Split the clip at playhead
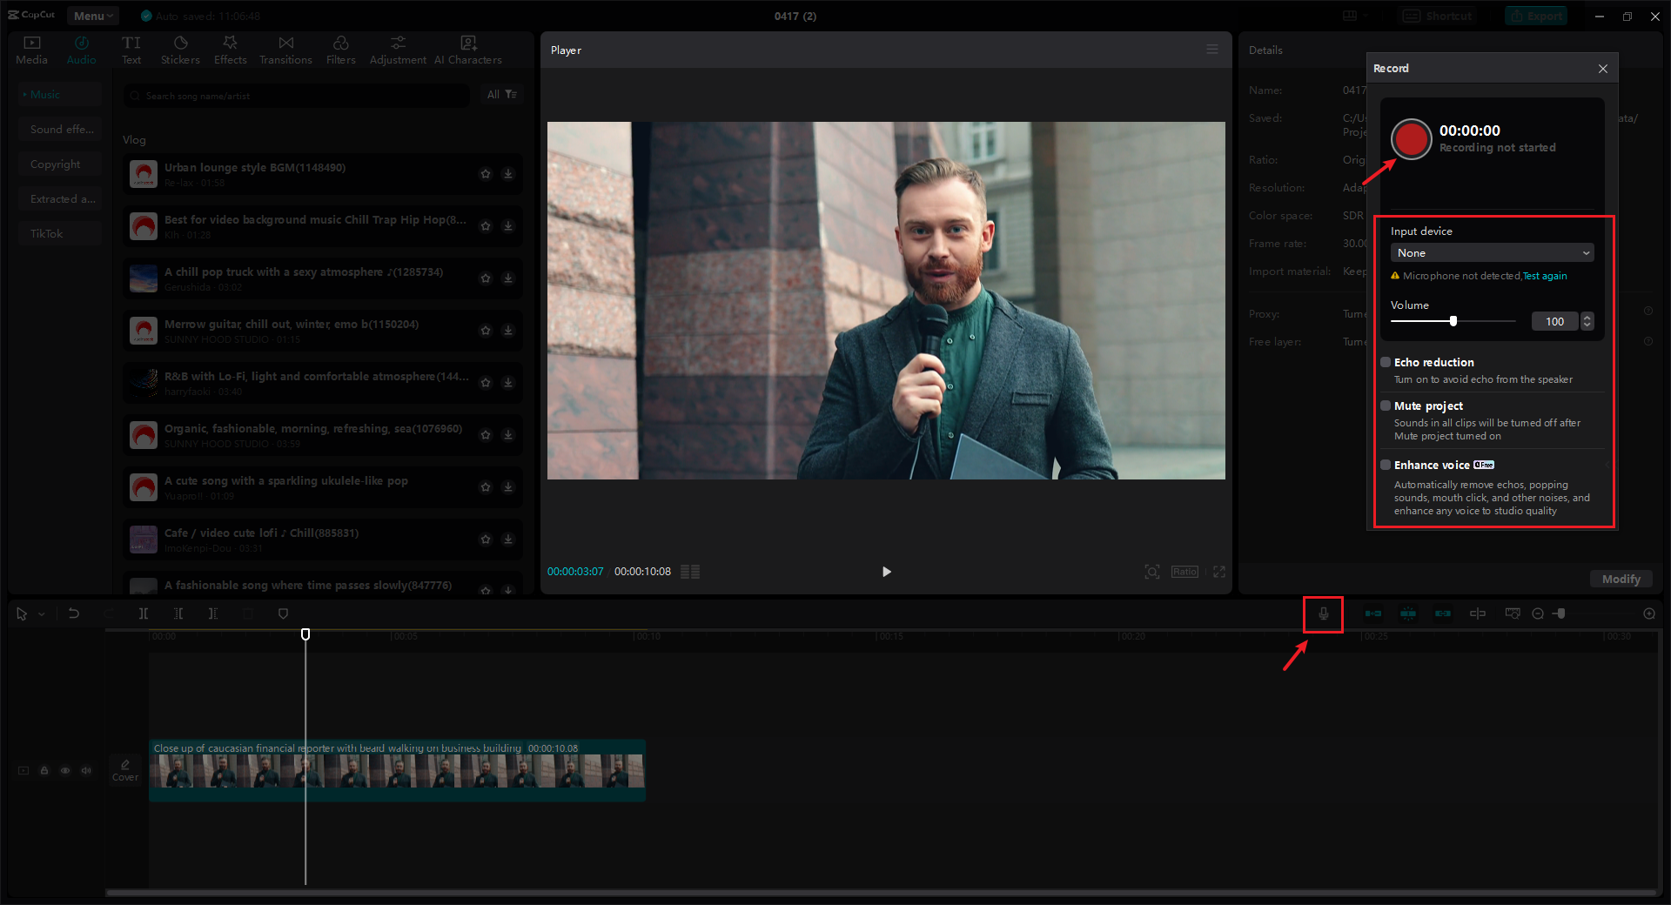The height and width of the screenshot is (905, 1671). click(x=144, y=613)
